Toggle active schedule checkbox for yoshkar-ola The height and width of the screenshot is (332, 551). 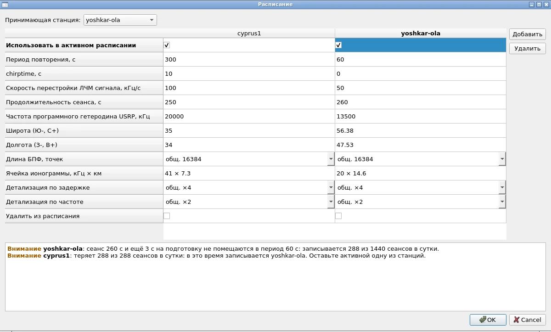point(338,45)
